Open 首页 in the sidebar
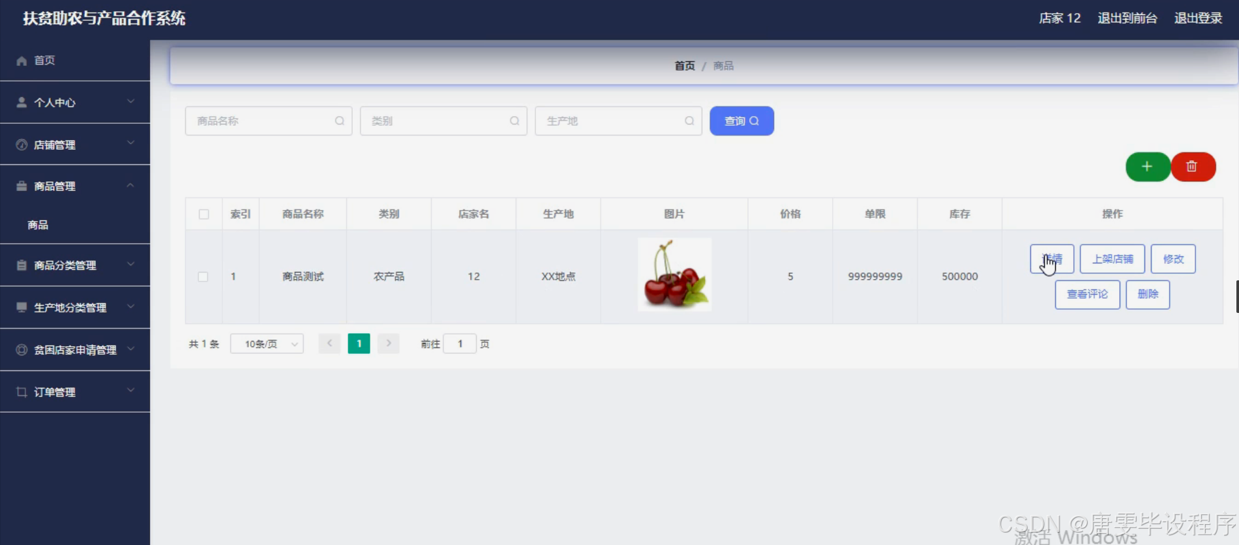Viewport: 1239px width, 545px height. click(x=75, y=61)
